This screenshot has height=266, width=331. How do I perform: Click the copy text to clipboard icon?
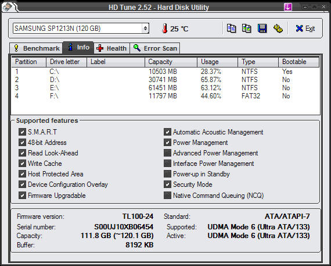point(231,29)
